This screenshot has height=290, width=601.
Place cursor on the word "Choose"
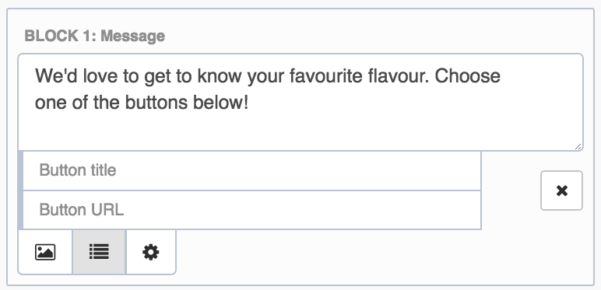click(x=467, y=75)
